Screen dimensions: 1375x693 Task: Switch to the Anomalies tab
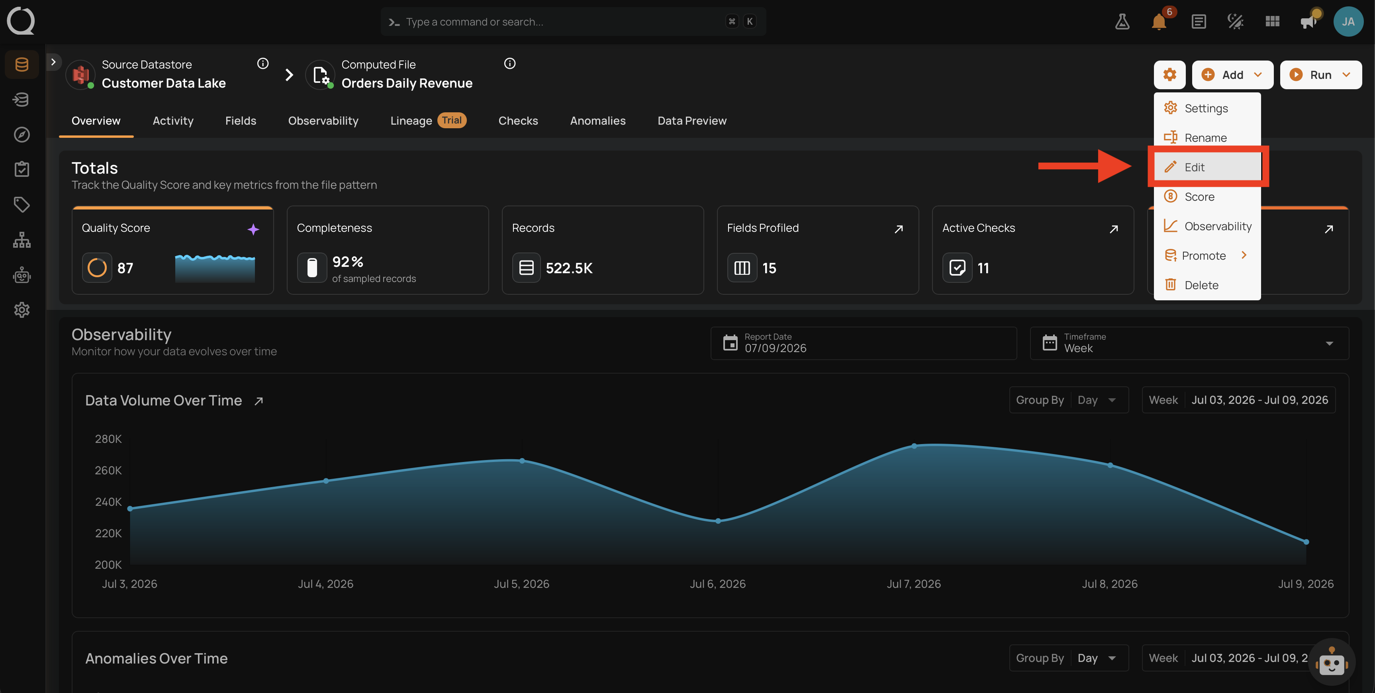(597, 121)
